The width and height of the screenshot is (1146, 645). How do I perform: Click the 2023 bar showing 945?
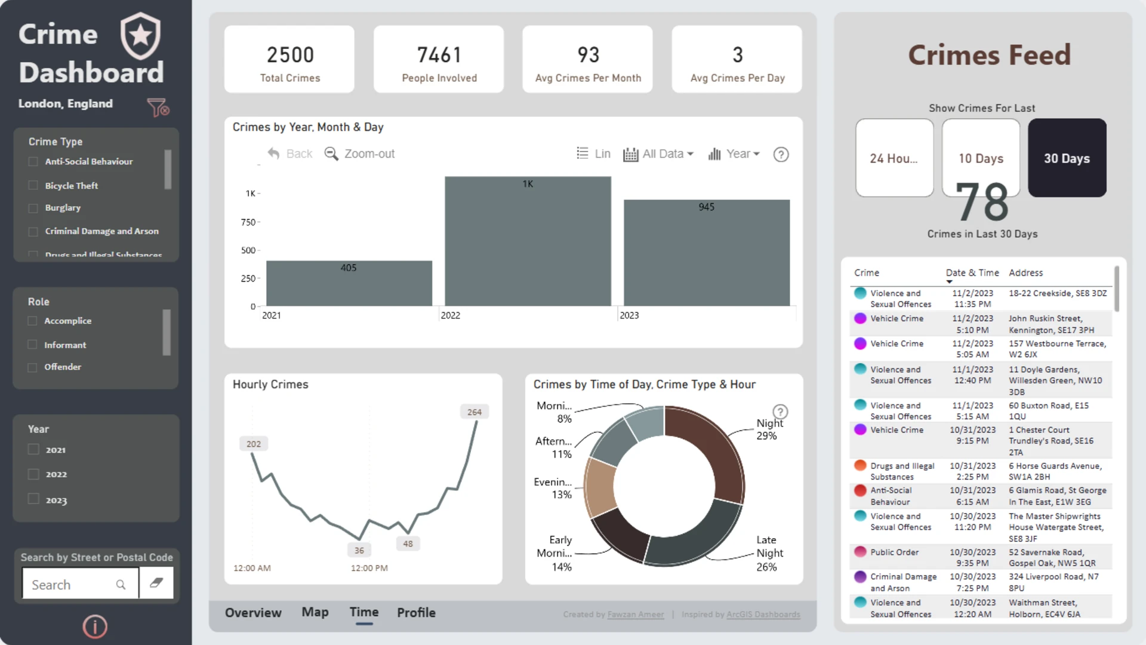(x=707, y=253)
